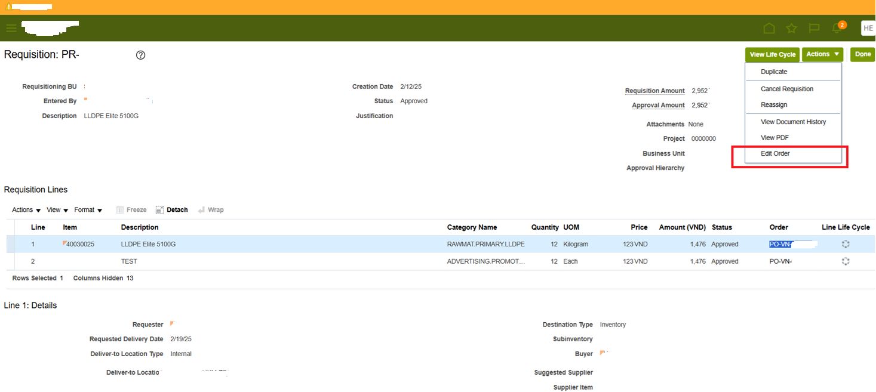Click the Line Life Cycle column header
876x392 pixels.
(846, 227)
